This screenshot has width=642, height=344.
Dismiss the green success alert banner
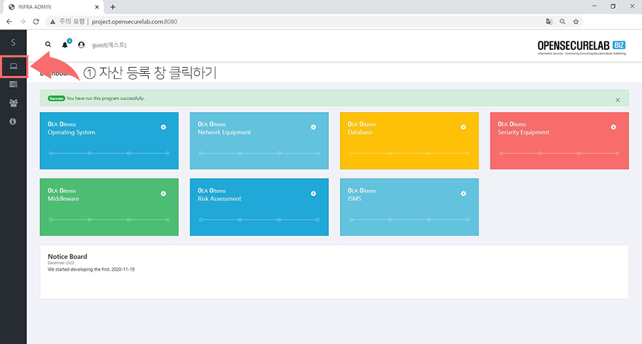618,99
